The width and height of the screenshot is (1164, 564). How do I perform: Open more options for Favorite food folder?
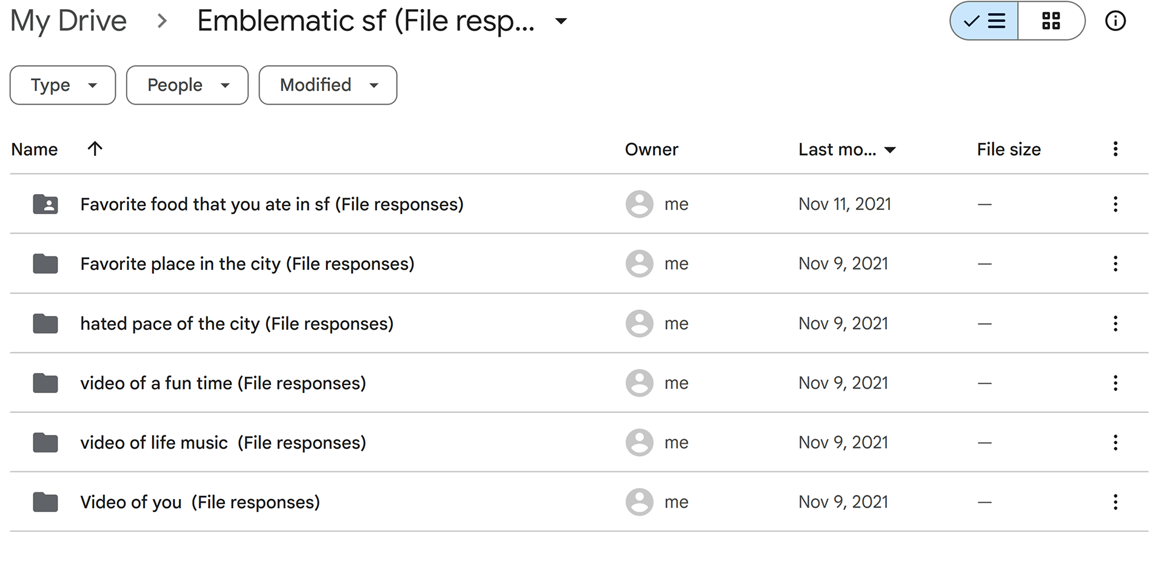(x=1115, y=204)
